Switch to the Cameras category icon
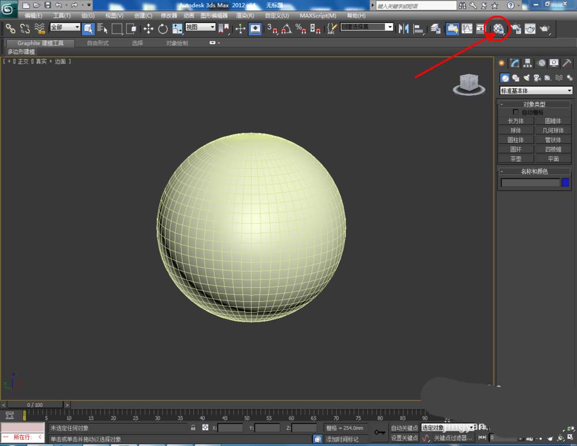The width and height of the screenshot is (577, 446). pos(537,78)
